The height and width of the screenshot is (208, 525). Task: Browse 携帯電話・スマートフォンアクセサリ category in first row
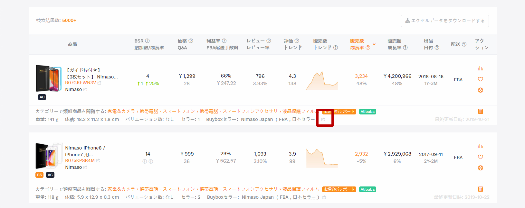(238, 111)
